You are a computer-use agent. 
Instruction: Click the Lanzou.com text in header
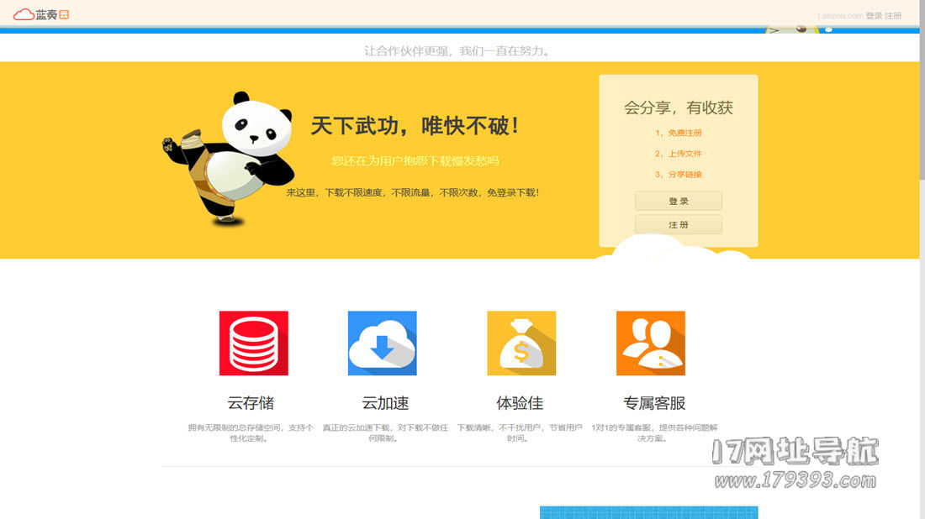click(839, 16)
